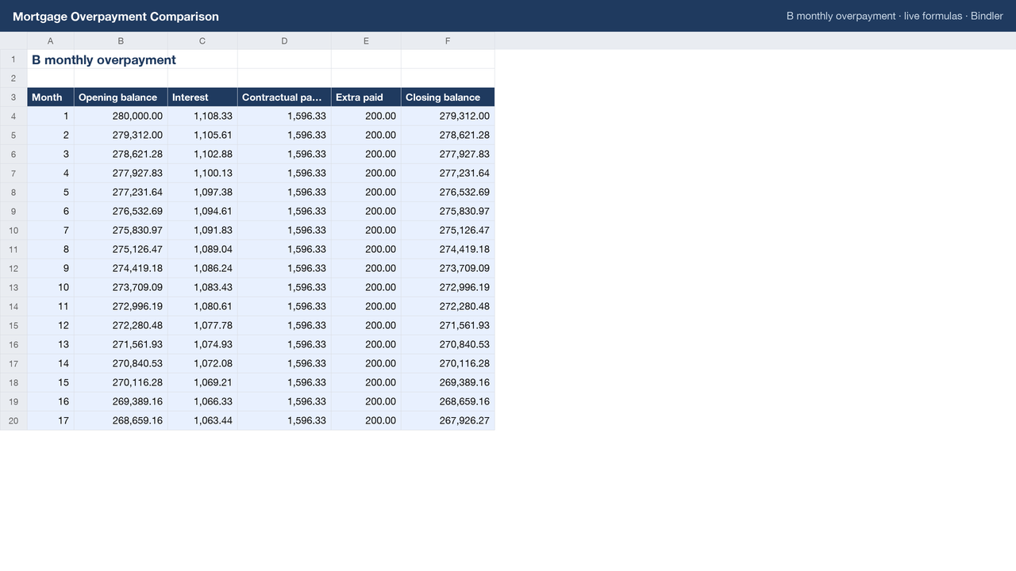
Task: Click the truncated 'Contractual pa...' header cell
Action: click(284, 98)
